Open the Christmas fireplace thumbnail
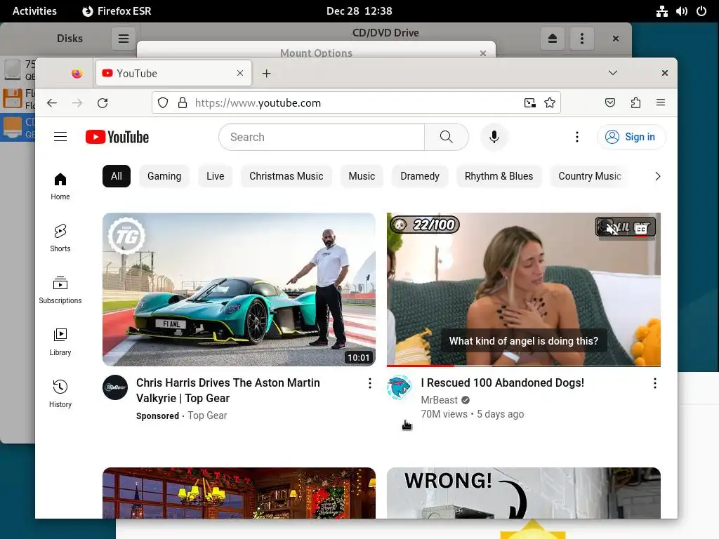This screenshot has height=539, width=719. pyautogui.click(x=239, y=493)
